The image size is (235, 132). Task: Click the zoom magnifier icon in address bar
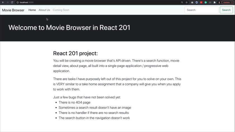[x=182, y=3]
